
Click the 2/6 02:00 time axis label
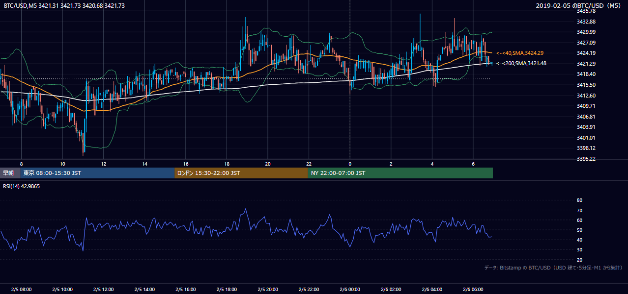click(391, 289)
